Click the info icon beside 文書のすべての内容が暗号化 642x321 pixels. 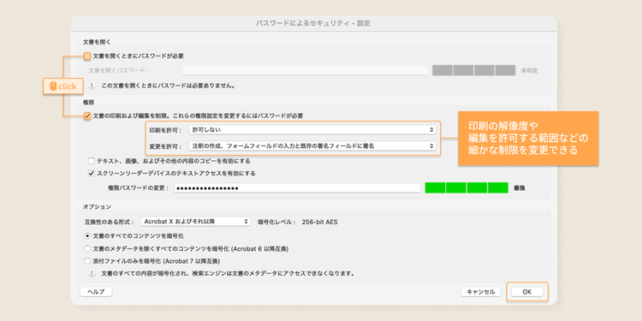point(92,273)
